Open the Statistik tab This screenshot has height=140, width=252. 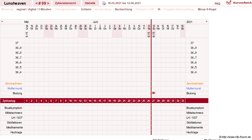[90, 3]
